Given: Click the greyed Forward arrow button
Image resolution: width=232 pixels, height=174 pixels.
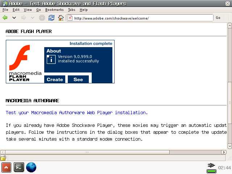Looking at the screenshot, I should pyautogui.click(x=24, y=18).
